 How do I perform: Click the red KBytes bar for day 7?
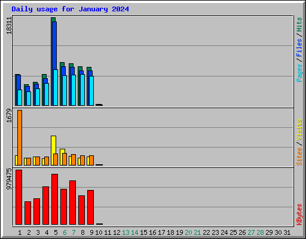tap(72, 203)
